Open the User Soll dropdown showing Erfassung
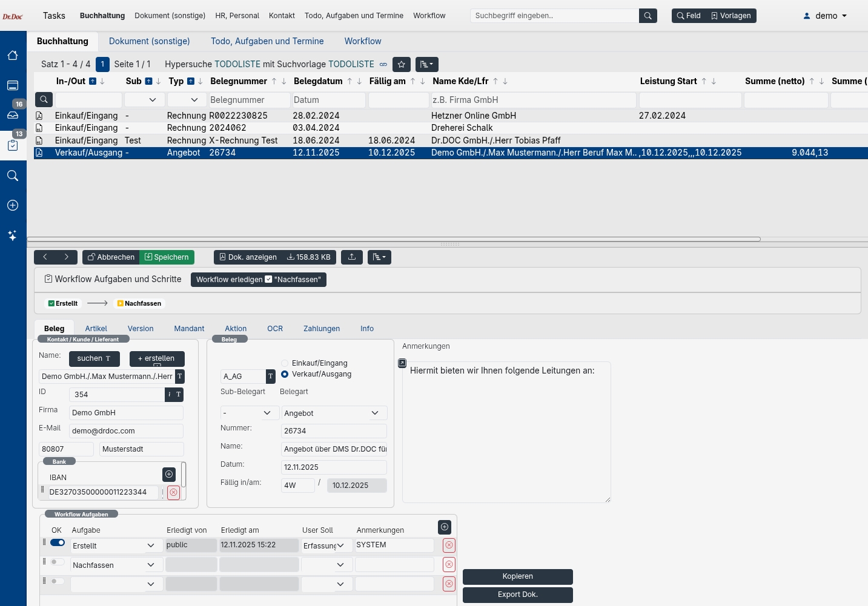Screen dimensions: 868x606 [x=326, y=546]
